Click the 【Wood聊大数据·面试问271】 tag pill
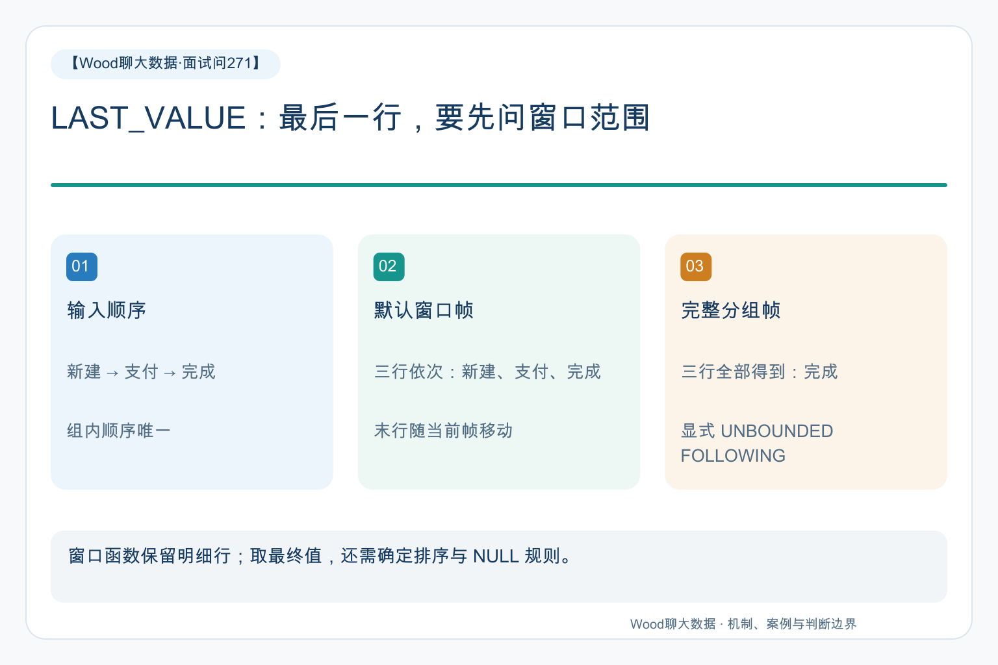998x665 pixels. [x=166, y=64]
